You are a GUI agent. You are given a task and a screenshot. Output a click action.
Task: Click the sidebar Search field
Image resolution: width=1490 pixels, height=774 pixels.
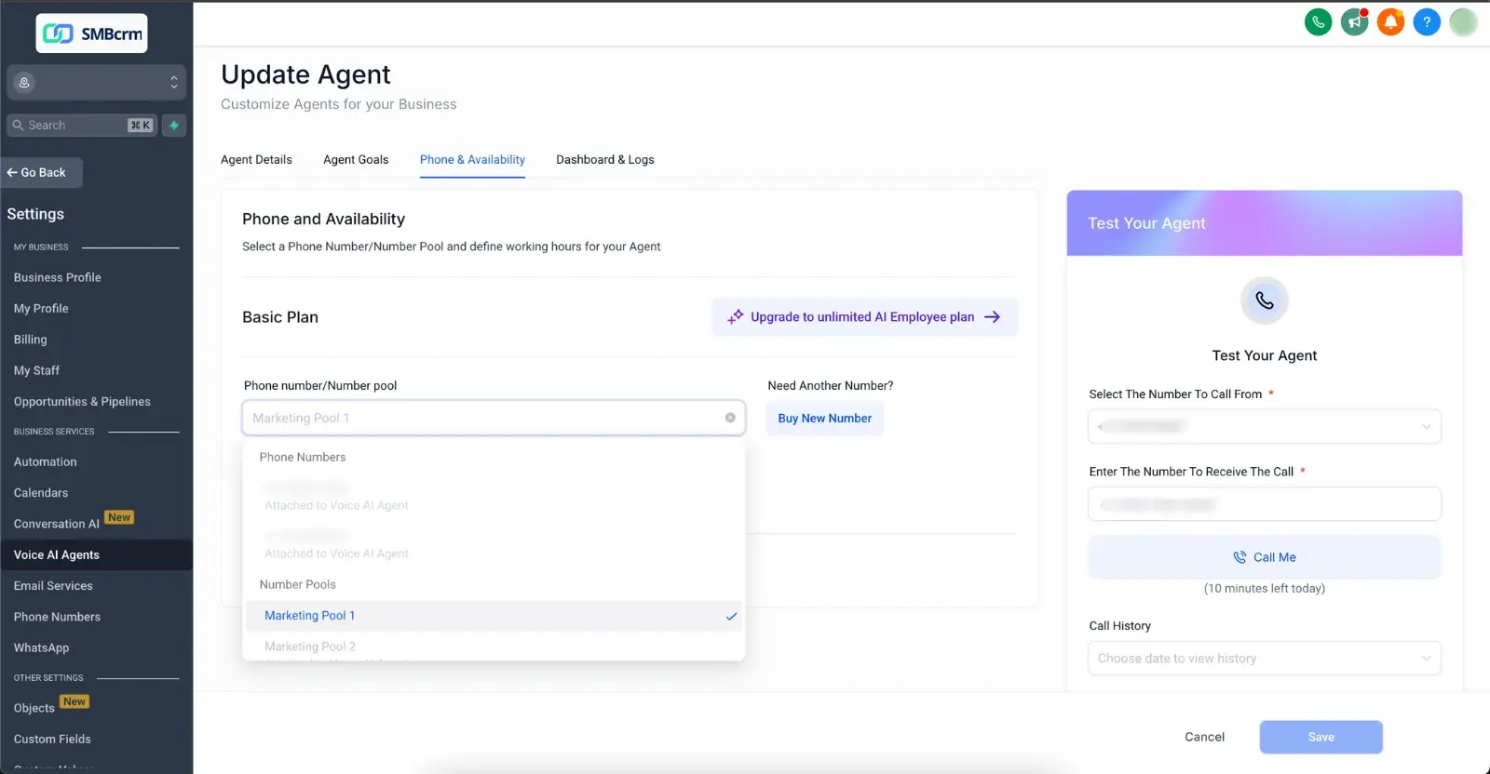(82, 125)
